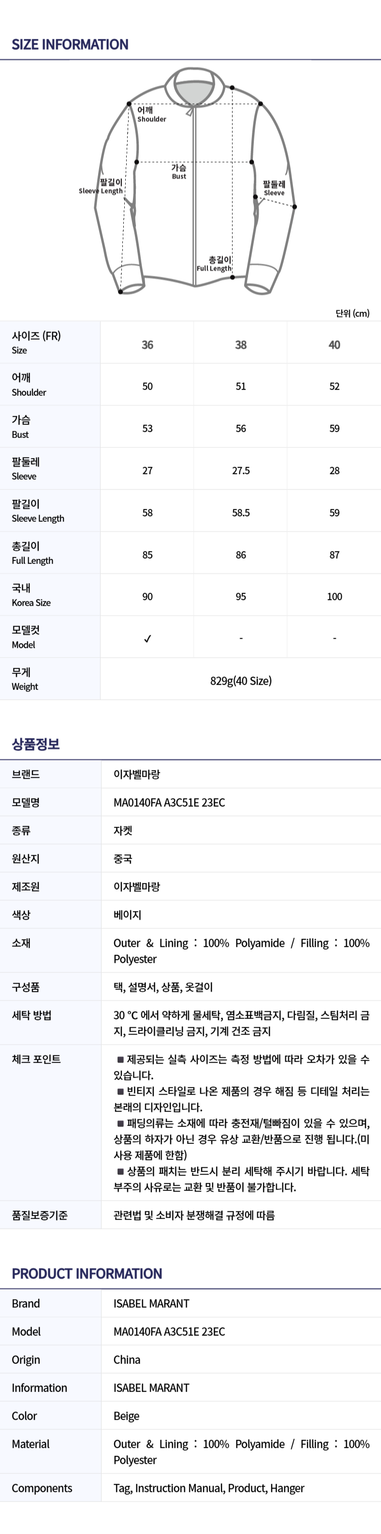Click the Full Length label on the diagram
Viewport: 381px width, 1534px height.
[215, 264]
